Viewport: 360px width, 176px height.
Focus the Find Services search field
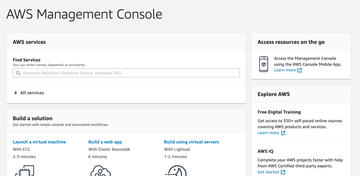[126, 73]
